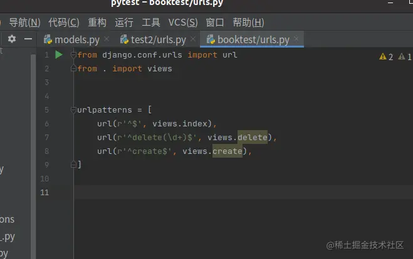The height and width of the screenshot is (259, 413).
Task: Click the Python file icon on models.py tab
Action: [48, 39]
